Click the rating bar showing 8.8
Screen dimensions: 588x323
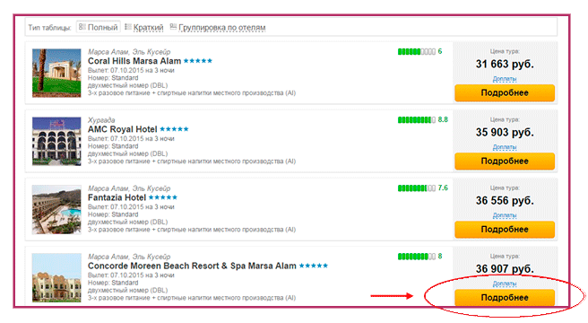coord(417,120)
